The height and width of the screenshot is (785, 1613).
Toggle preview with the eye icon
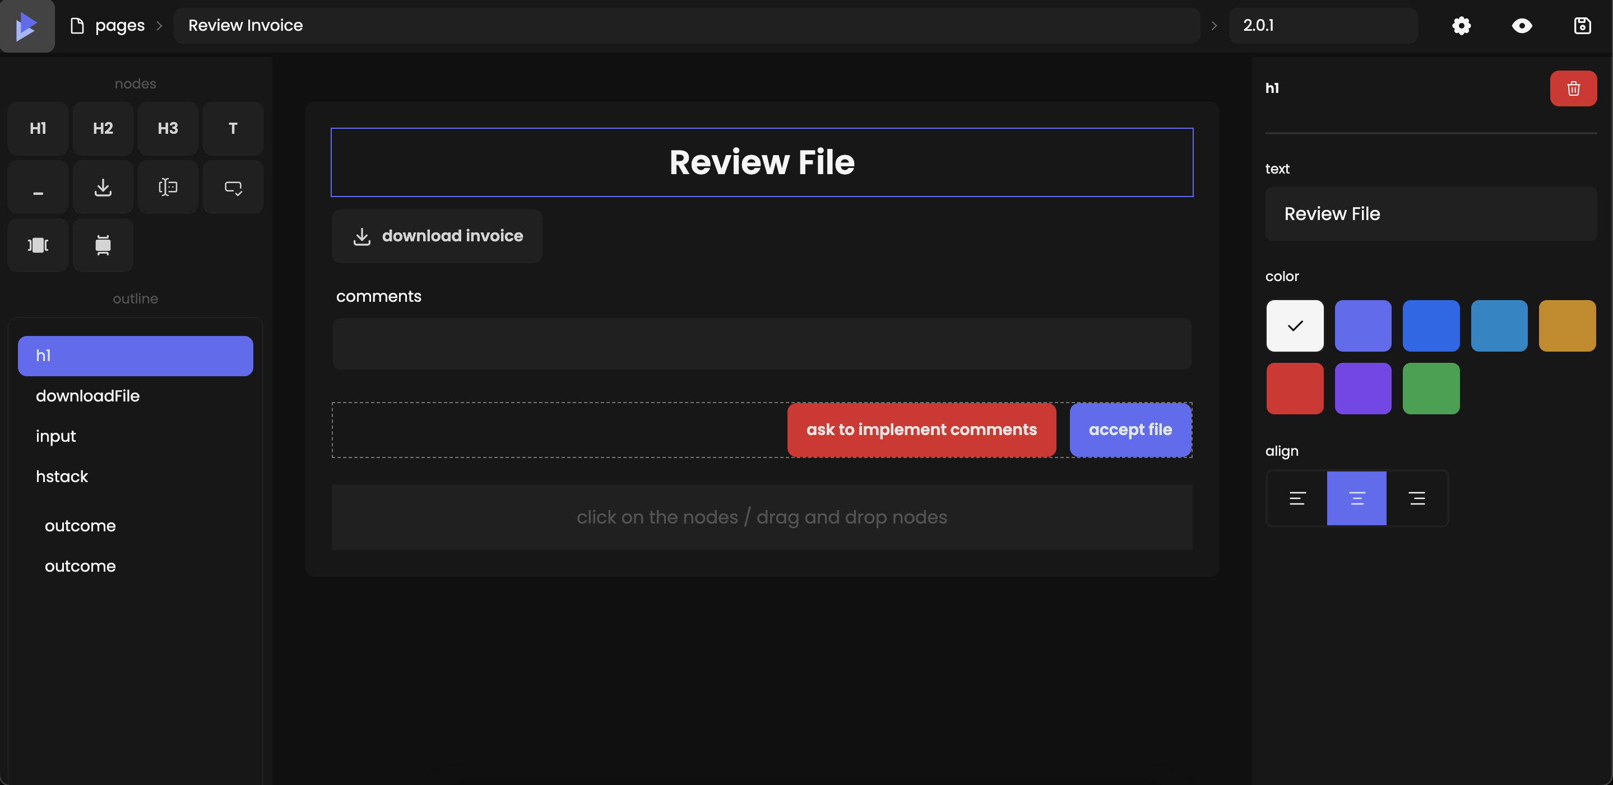click(x=1522, y=26)
